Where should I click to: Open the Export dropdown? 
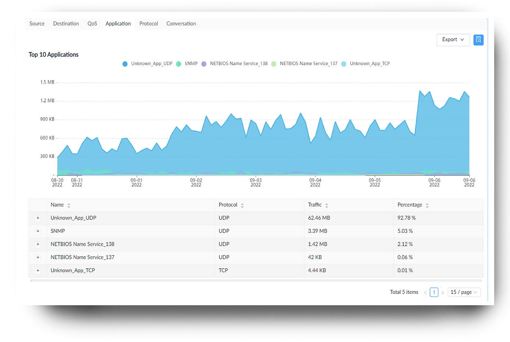coord(453,40)
